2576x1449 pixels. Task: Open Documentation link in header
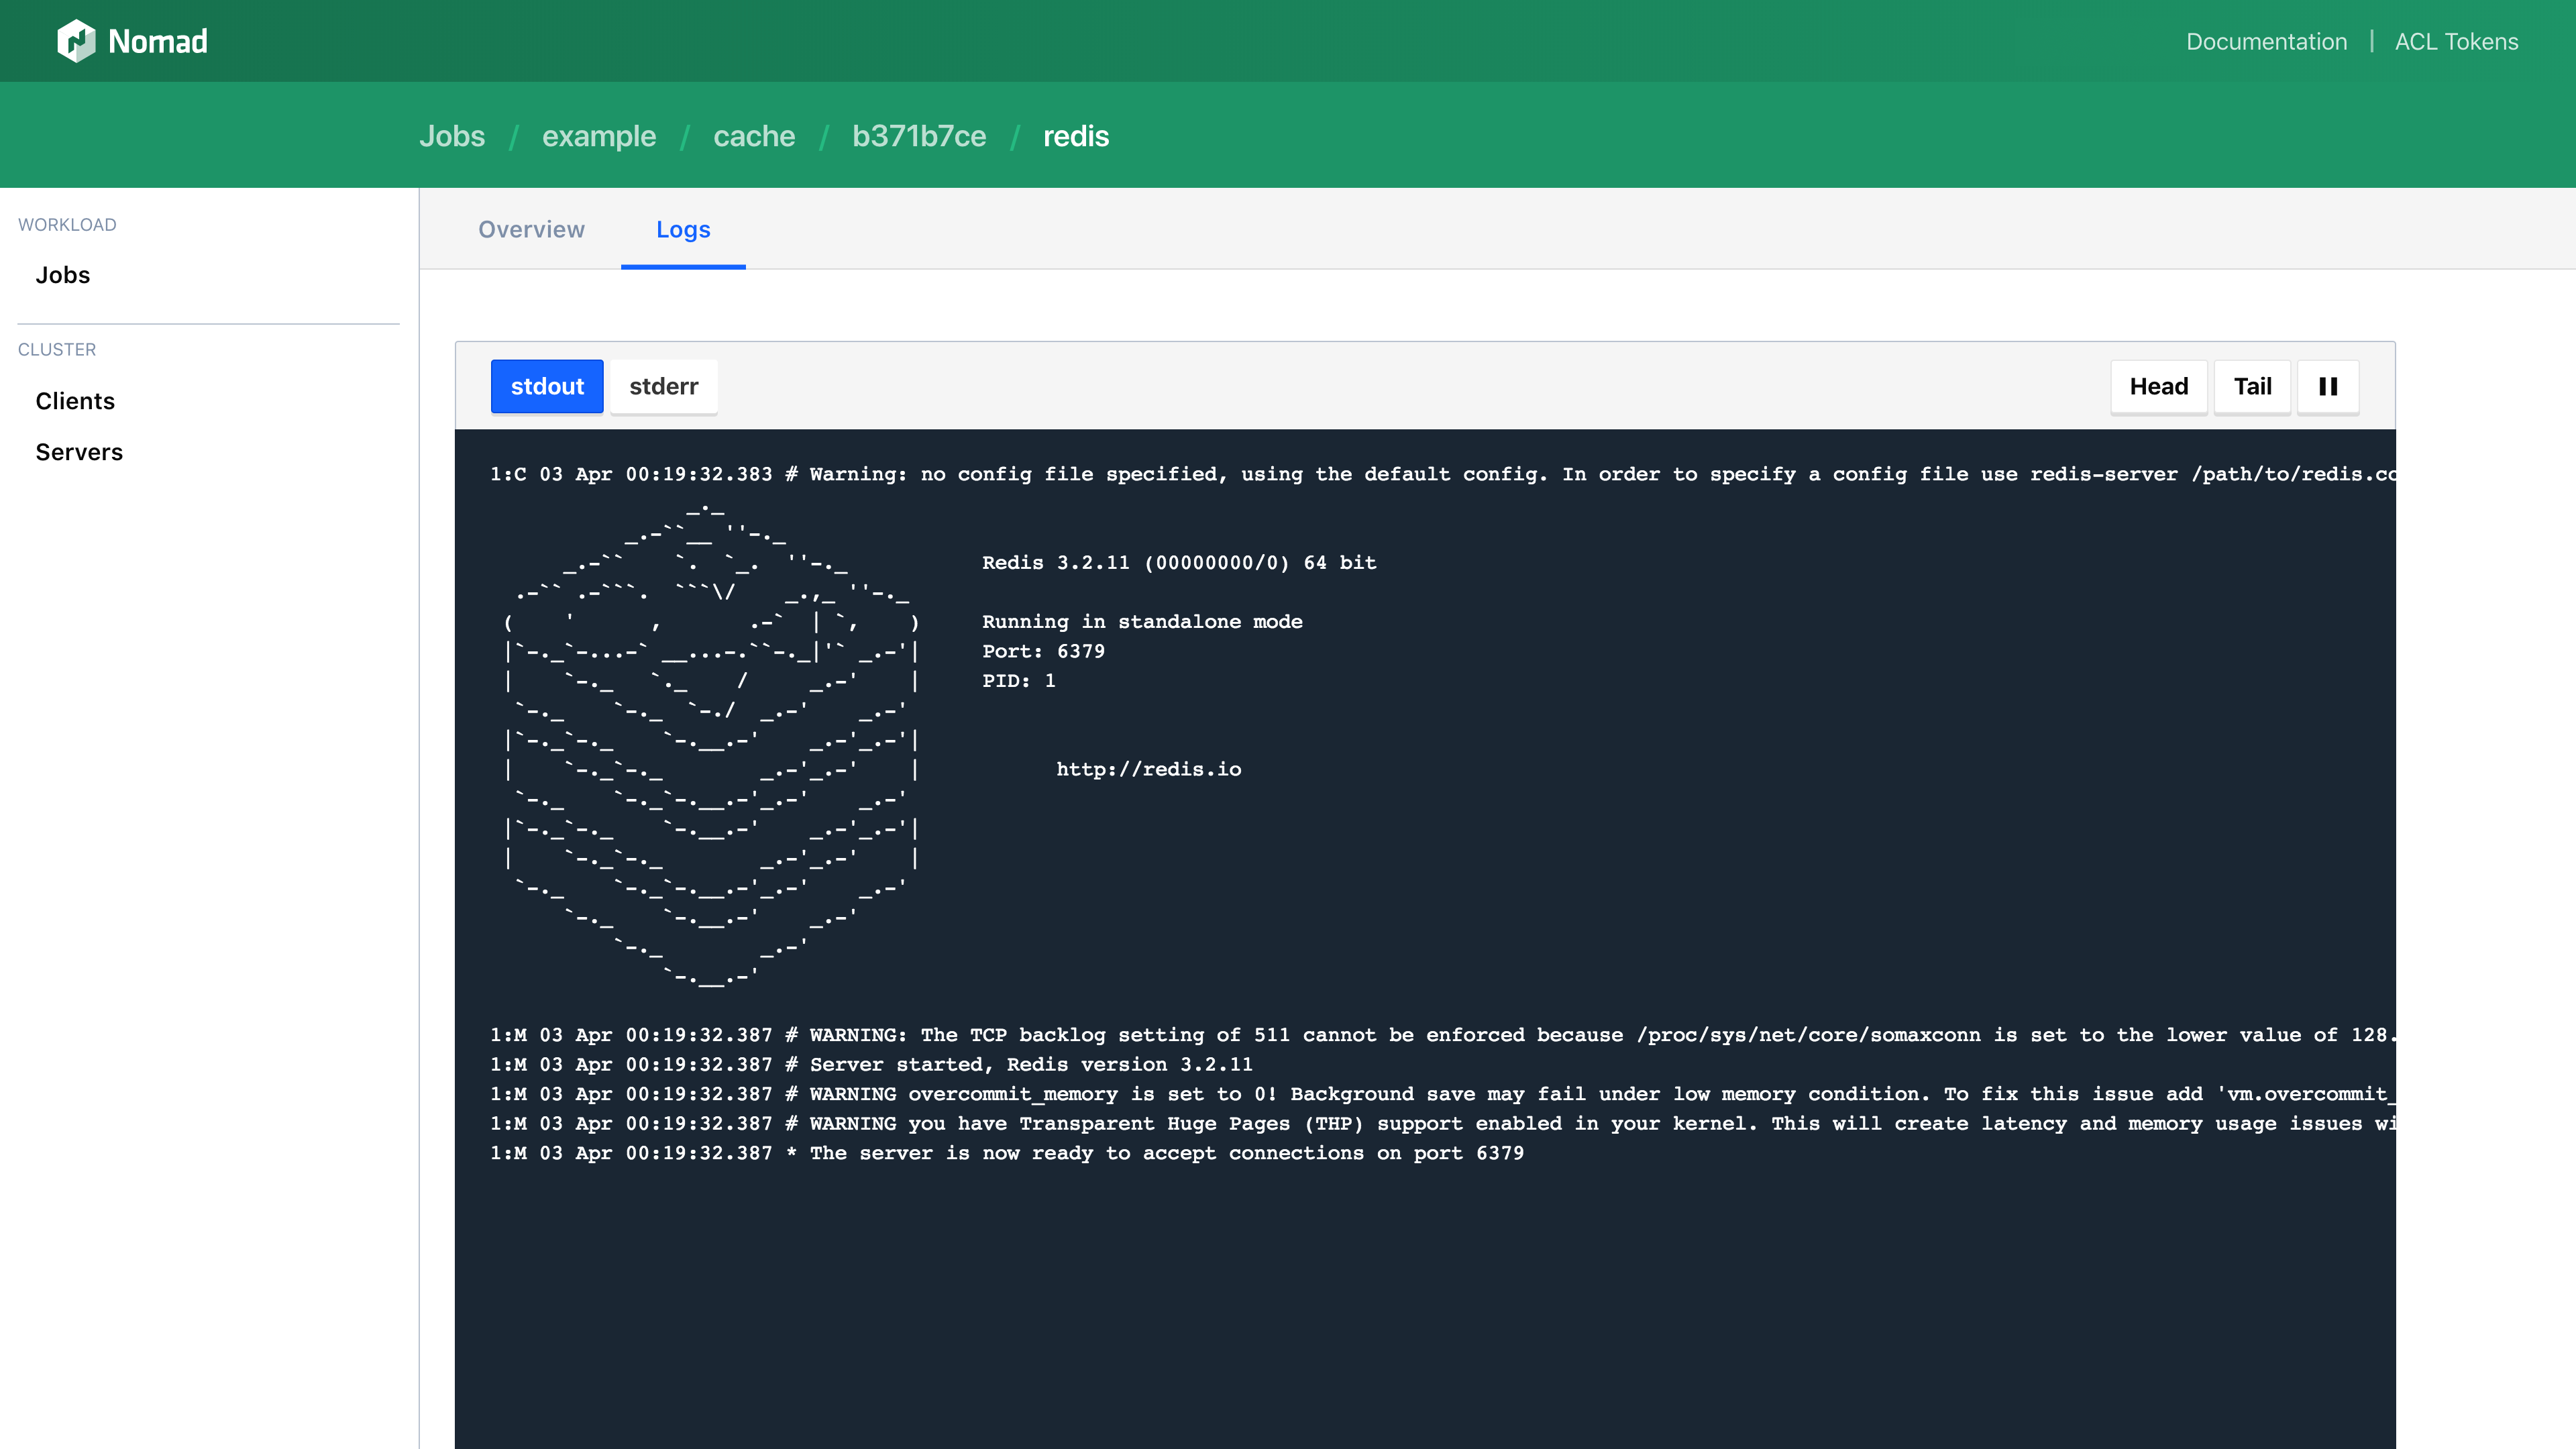[2266, 41]
